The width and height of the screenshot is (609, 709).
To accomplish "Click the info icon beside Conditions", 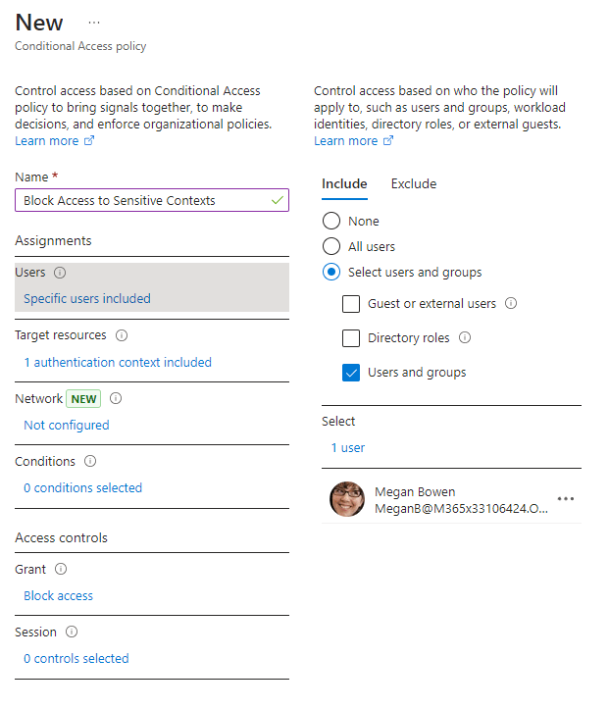I will (90, 461).
